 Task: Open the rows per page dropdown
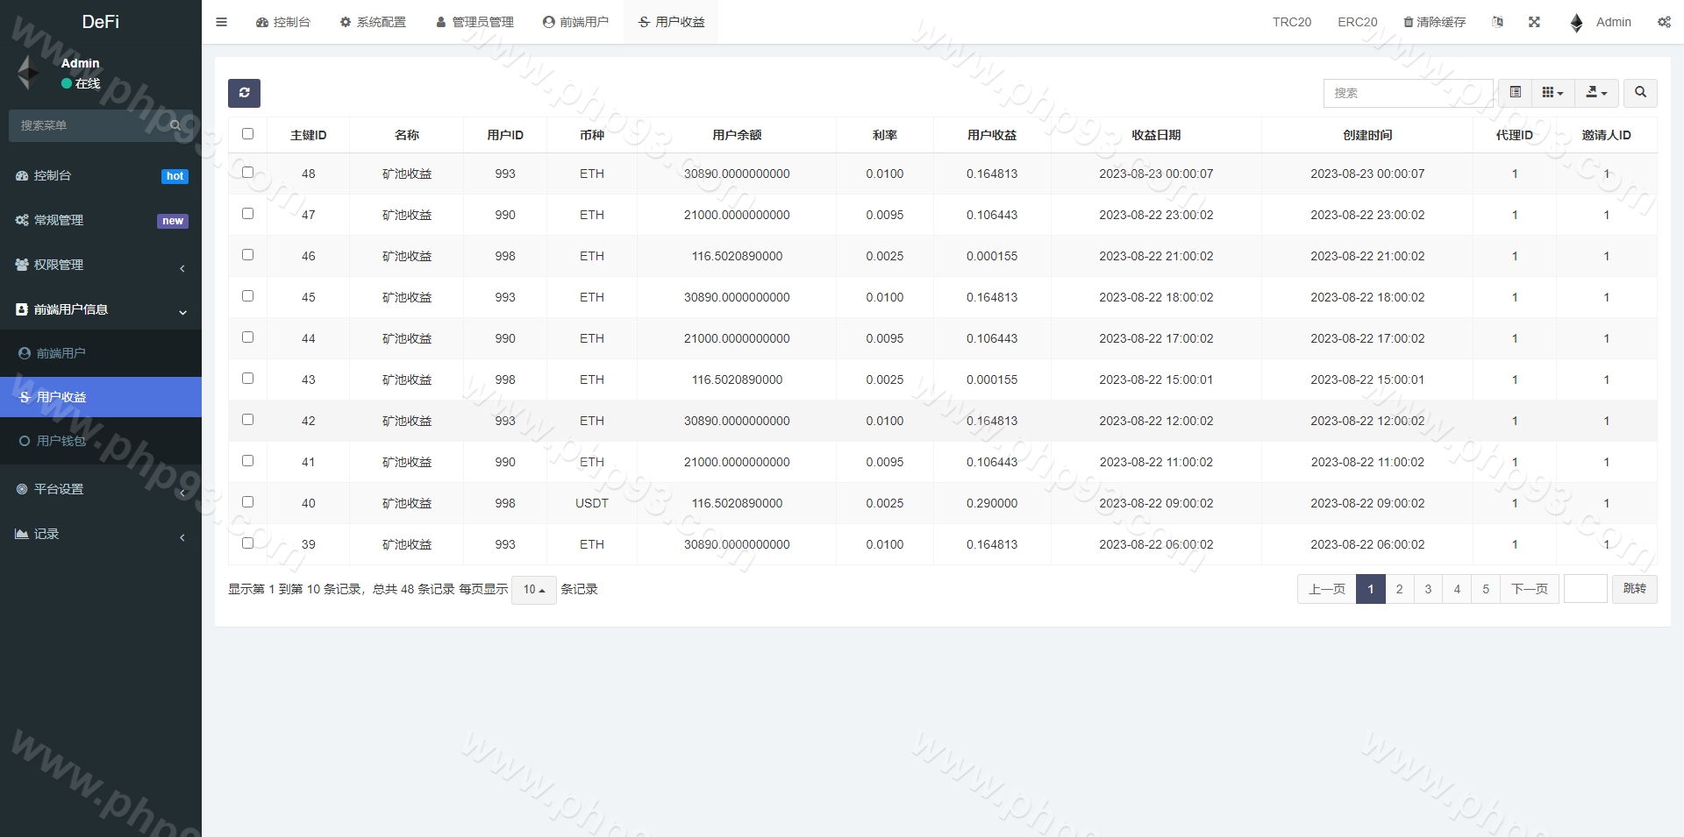coord(533,590)
